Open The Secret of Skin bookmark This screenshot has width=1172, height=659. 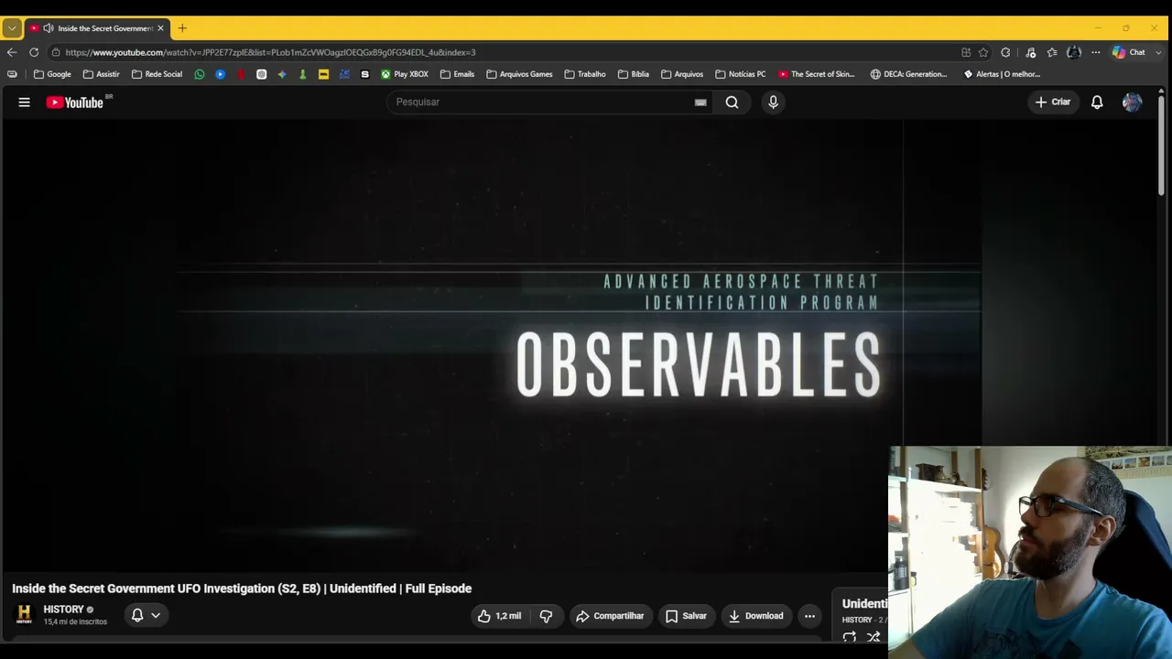pyautogui.click(x=817, y=74)
